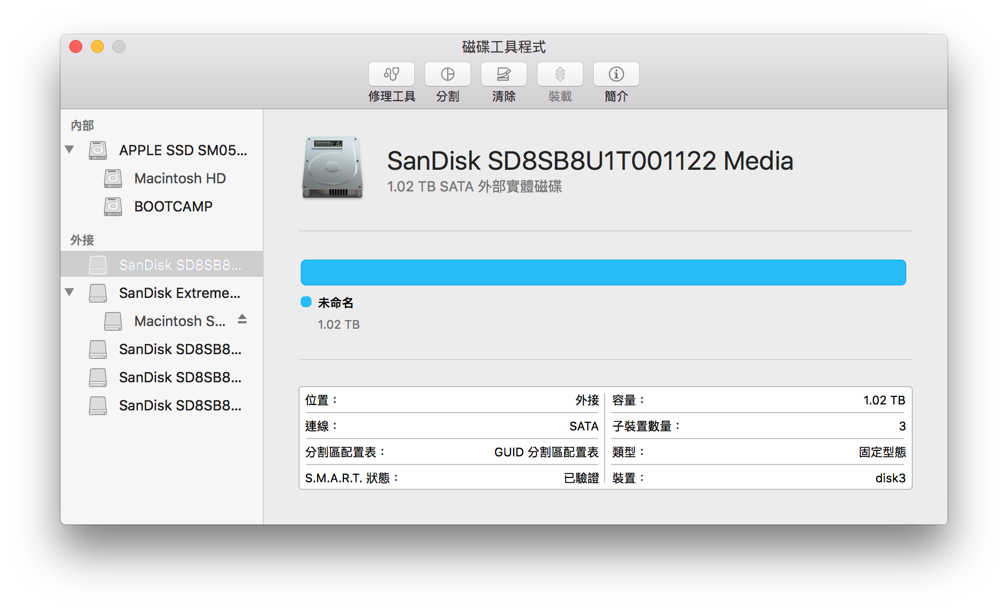Open the Info (簡介) toolbar icon
The width and height of the screenshot is (1008, 611).
coord(616,74)
